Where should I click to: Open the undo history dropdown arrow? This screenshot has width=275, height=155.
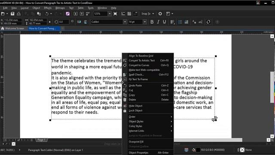pos(51,14)
